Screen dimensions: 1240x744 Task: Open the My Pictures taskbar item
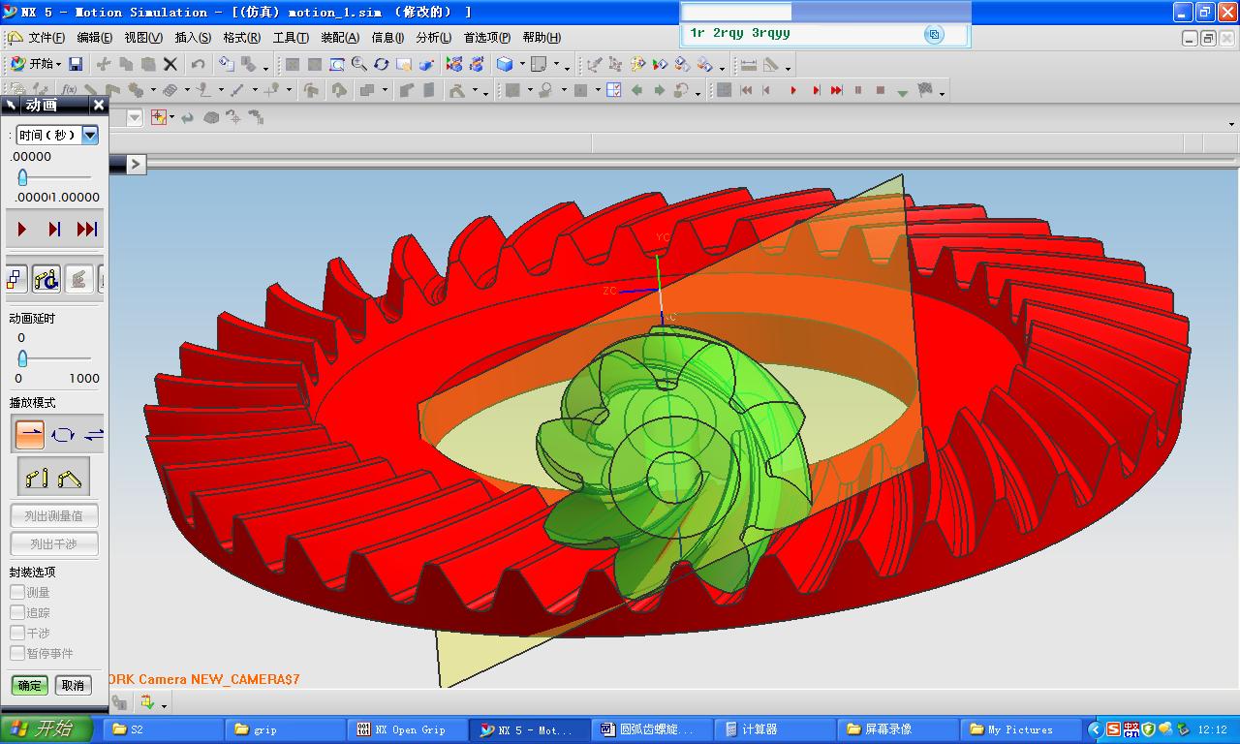(1020, 729)
